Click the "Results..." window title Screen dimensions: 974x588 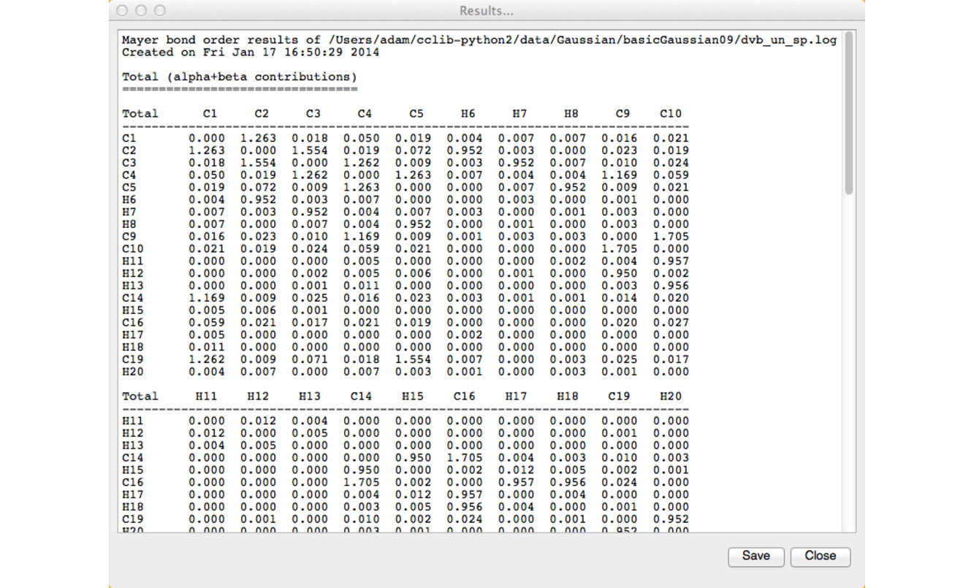click(486, 11)
